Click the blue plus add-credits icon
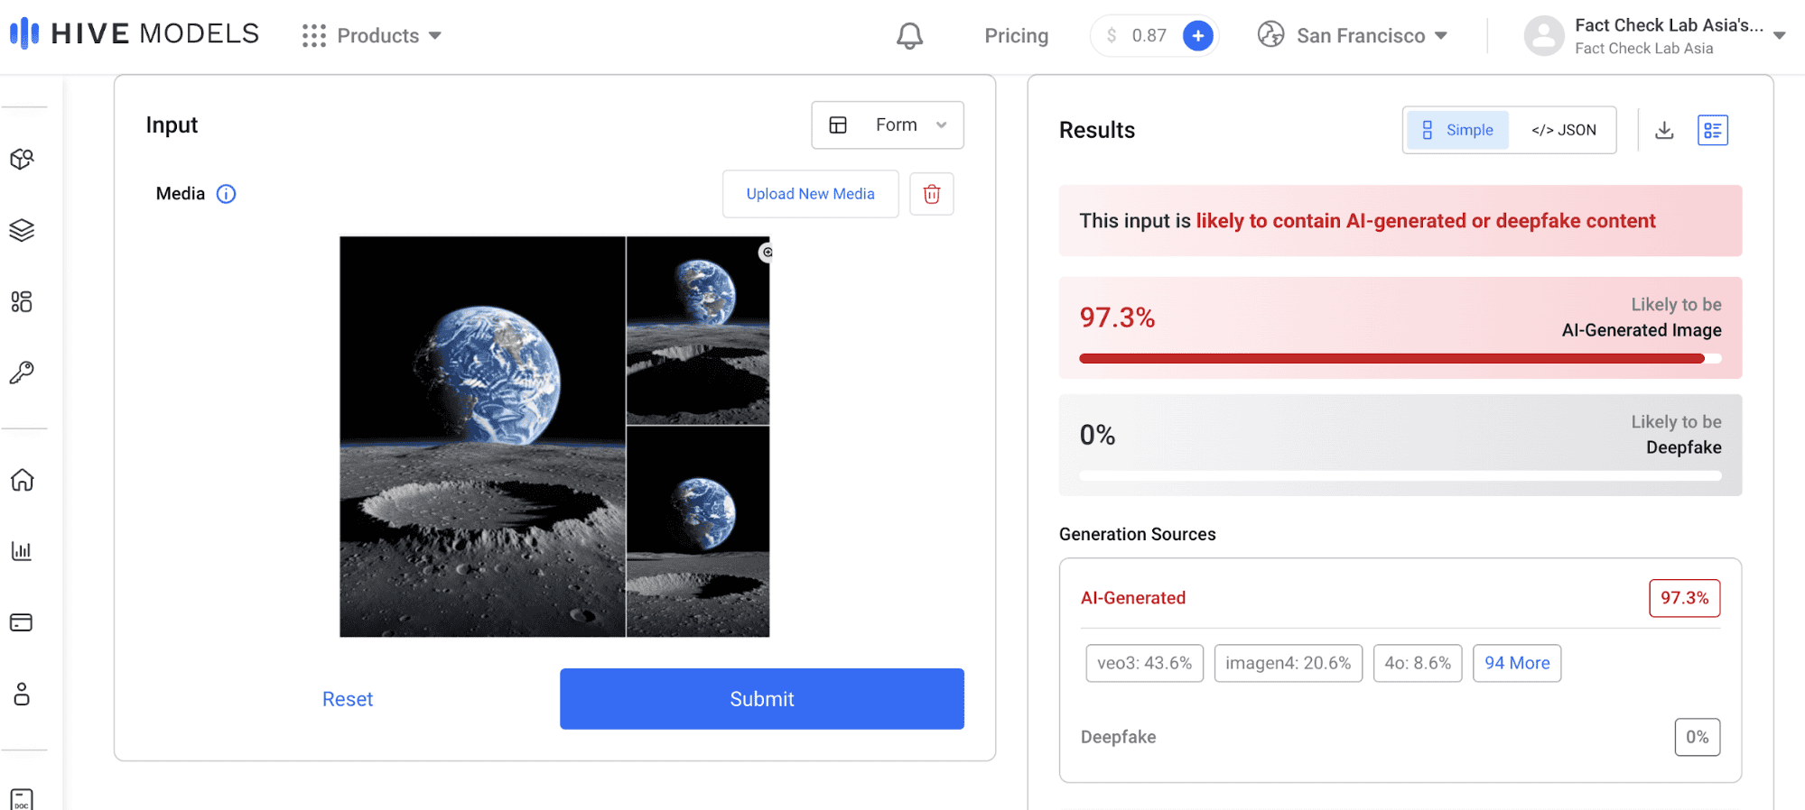 coord(1197,36)
